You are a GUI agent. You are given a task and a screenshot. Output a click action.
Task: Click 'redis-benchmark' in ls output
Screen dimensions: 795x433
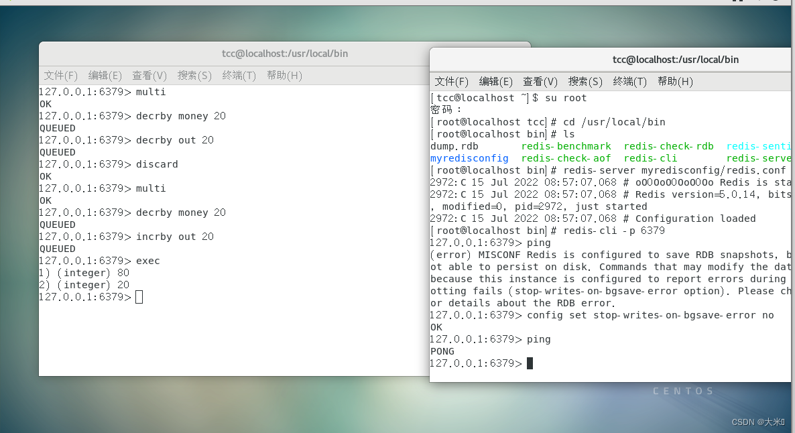coord(566,146)
